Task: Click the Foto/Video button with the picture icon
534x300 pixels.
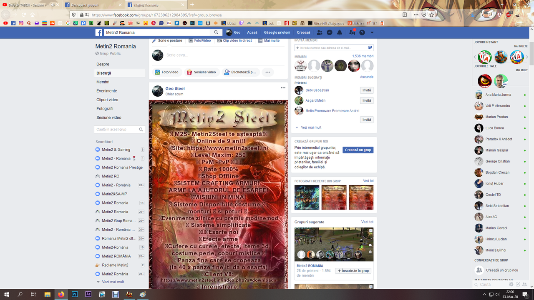Action: (x=167, y=72)
